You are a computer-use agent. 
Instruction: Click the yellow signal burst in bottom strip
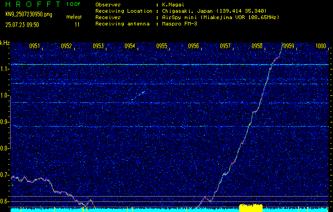(x=251, y=208)
